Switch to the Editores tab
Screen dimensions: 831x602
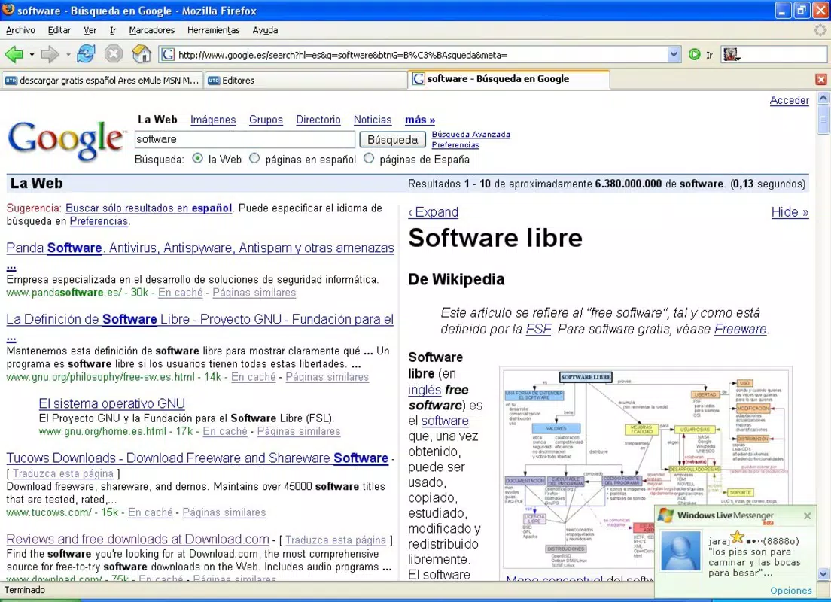306,81
